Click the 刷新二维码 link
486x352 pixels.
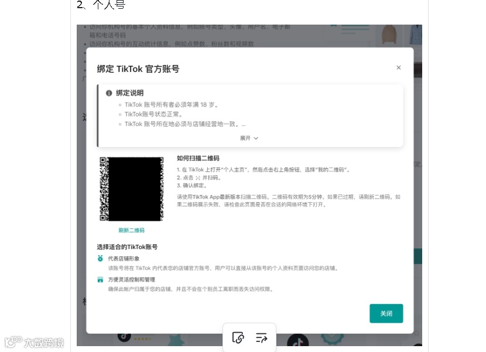131,230
